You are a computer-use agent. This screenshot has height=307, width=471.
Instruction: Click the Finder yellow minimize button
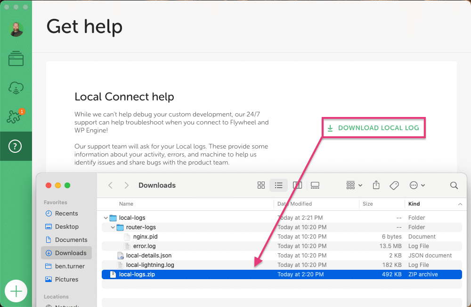point(58,185)
